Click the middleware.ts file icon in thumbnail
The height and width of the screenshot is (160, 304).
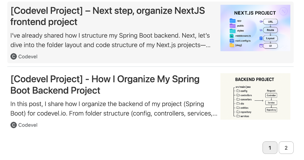point(232,36)
